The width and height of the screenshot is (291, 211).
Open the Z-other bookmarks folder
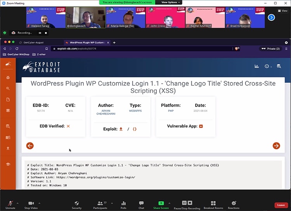pos(39,54)
